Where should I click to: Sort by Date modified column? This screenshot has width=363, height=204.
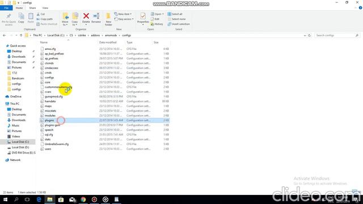(x=108, y=42)
